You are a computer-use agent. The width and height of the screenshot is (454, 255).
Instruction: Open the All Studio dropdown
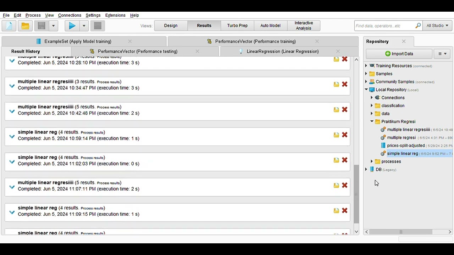pyautogui.click(x=438, y=25)
